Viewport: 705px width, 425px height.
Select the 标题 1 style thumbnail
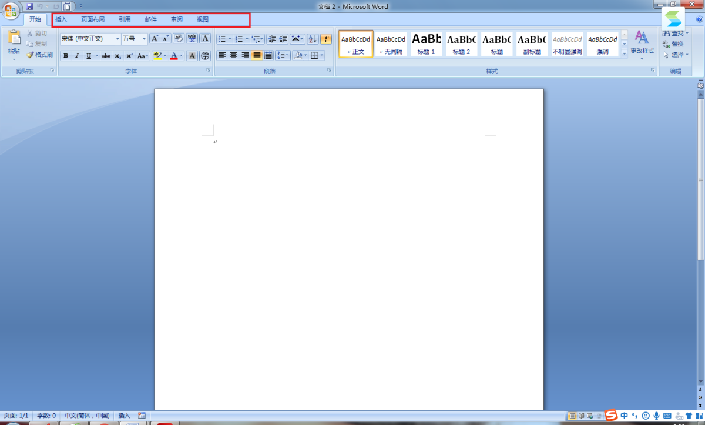(x=426, y=44)
